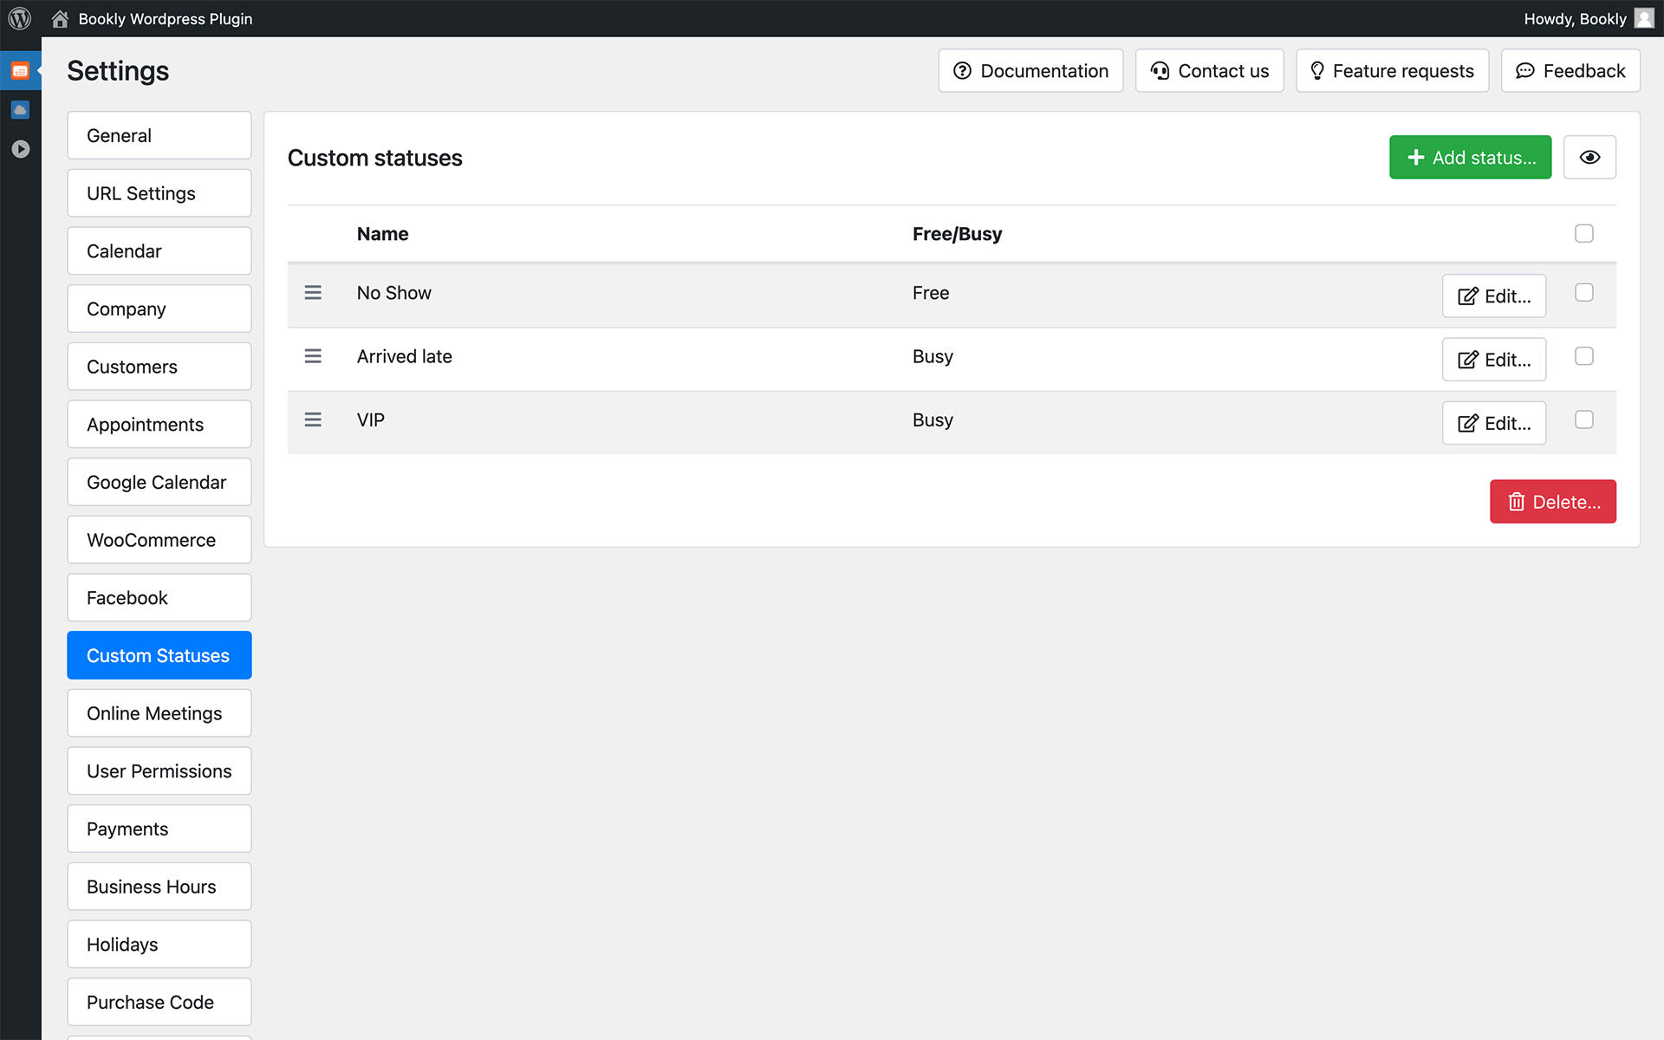Edit the Arrived late status
The image size is (1664, 1040).
click(1493, 360)
